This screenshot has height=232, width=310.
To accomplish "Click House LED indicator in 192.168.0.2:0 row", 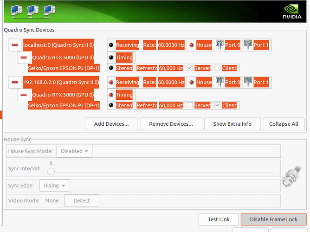I will pos(191,82).
